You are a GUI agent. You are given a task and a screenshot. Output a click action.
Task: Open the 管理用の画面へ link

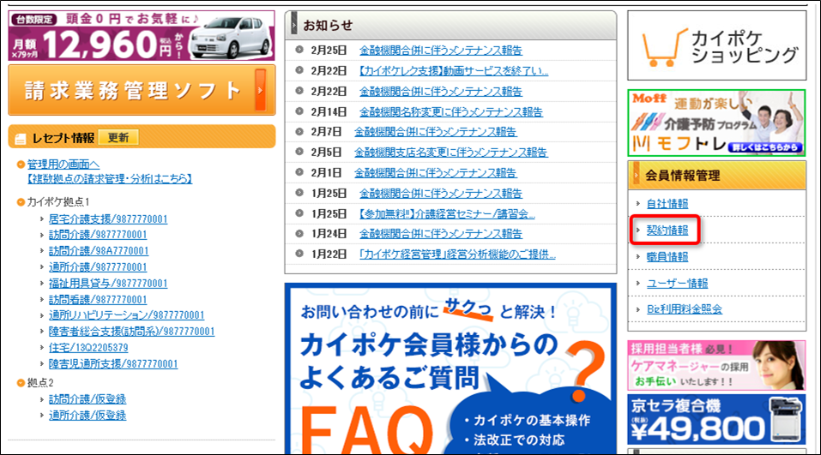(x=63, y=165)
